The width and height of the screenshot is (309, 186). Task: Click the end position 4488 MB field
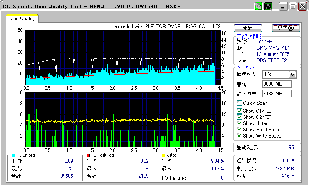click(277, 94)
